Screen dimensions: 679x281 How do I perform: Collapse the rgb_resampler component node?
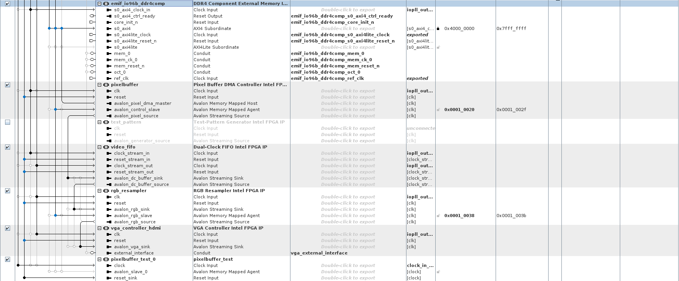[100, 191]
